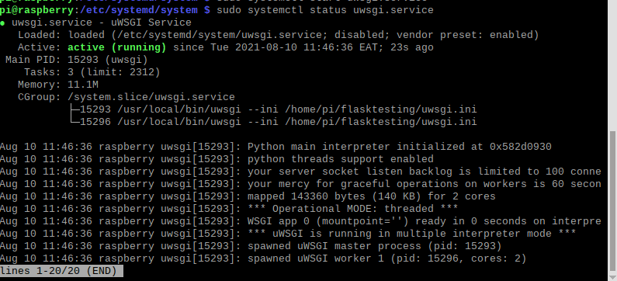The width and height of the screenshot is (617, 281).
Task: Click the "Tasks: 3 (limit: 2312)" line
Action: (92, 72)
